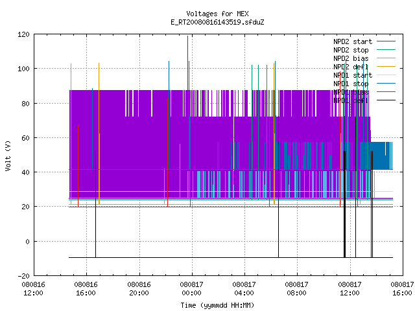Click the light blue NPD2 bias legend line
This screenshot has height=311, width=415.
(x=386, y=58)
